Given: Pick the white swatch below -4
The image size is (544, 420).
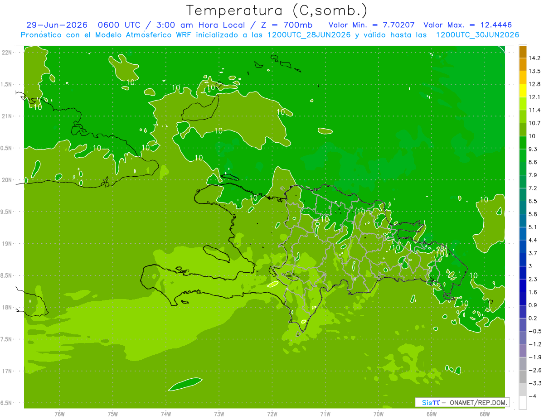Looking at the screenshot, I should 523,403.
